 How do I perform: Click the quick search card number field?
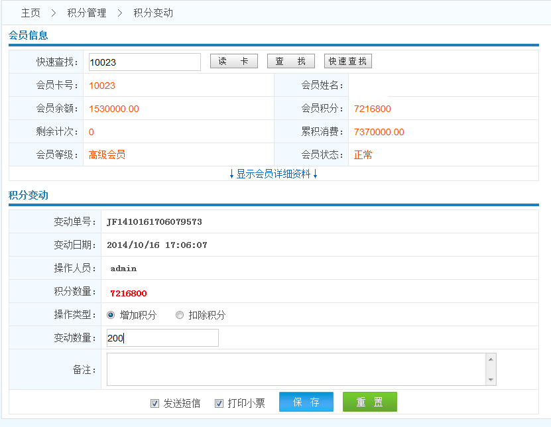145,62
